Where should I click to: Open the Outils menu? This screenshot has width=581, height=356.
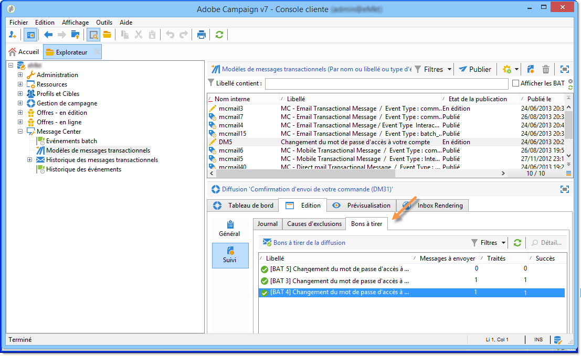coord(104,23)
